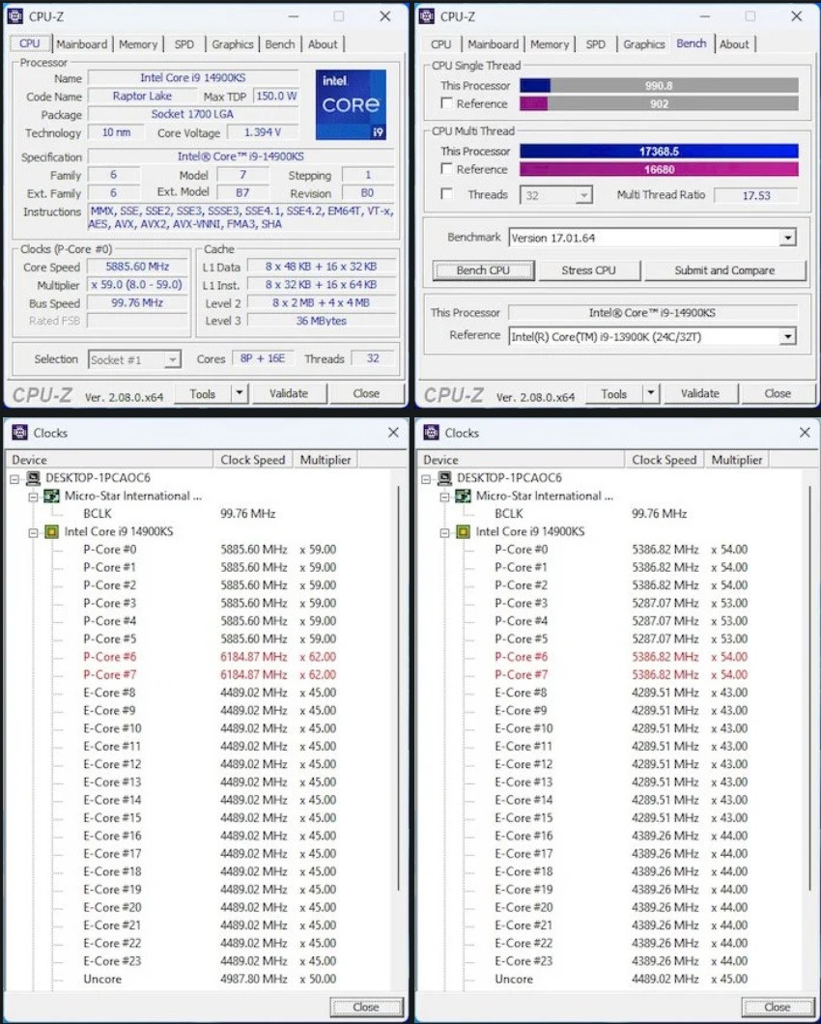Open Tools dropdown arrow in Bench window
821x1024 pixels.
pos(651,393)
